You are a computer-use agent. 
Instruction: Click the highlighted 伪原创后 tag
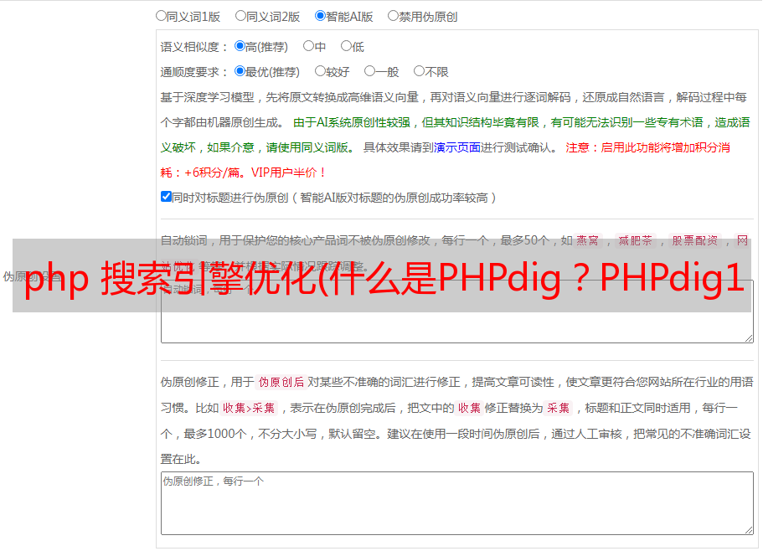(281, 382)
